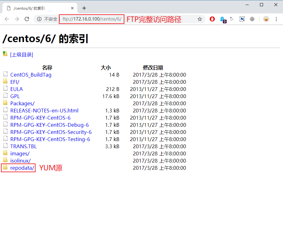Screen dimensions: 283x227
Task: Click the 17.6 kB size value
Action: click(111, 96)
